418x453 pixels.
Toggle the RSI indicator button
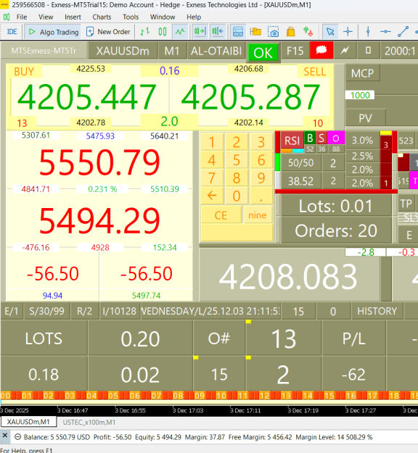(x=292, y=141)
